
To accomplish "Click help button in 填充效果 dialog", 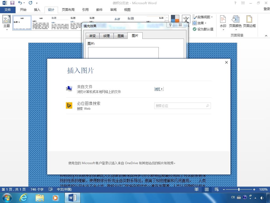I will (170, 25).
